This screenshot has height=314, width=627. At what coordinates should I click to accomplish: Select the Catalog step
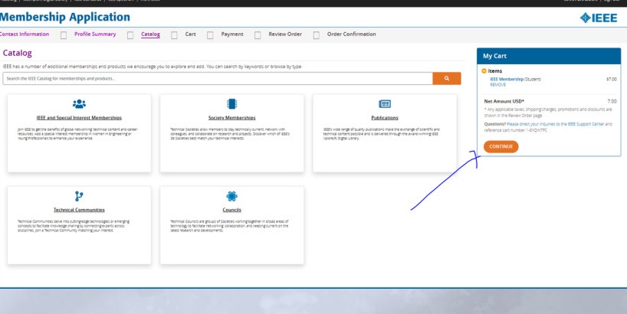click(x=150, y=34)
